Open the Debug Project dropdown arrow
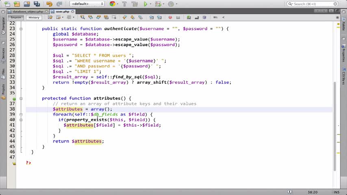The height and width of the screenshot is (195, 347). (x=163, y=4)
